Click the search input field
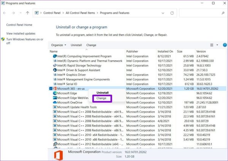The height and width of the screenshot is (161, 228). coord(200,13)
